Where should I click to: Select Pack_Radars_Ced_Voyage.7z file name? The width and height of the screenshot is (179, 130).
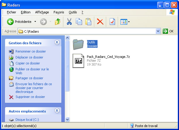[108, 57]
